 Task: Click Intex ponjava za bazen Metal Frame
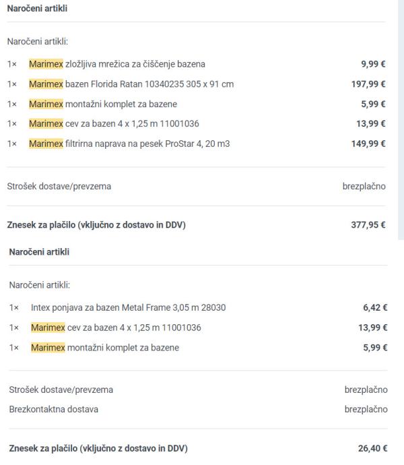pos(129,307)
